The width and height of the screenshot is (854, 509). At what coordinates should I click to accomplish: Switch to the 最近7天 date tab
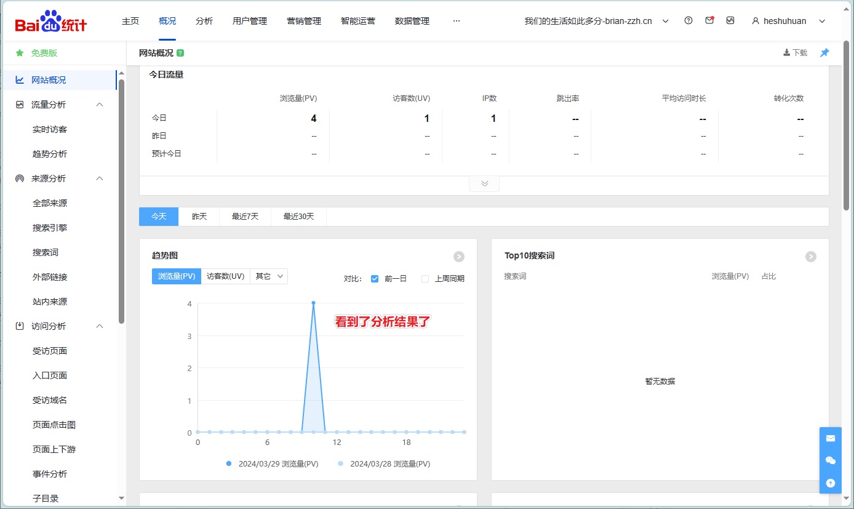[245, 217]
